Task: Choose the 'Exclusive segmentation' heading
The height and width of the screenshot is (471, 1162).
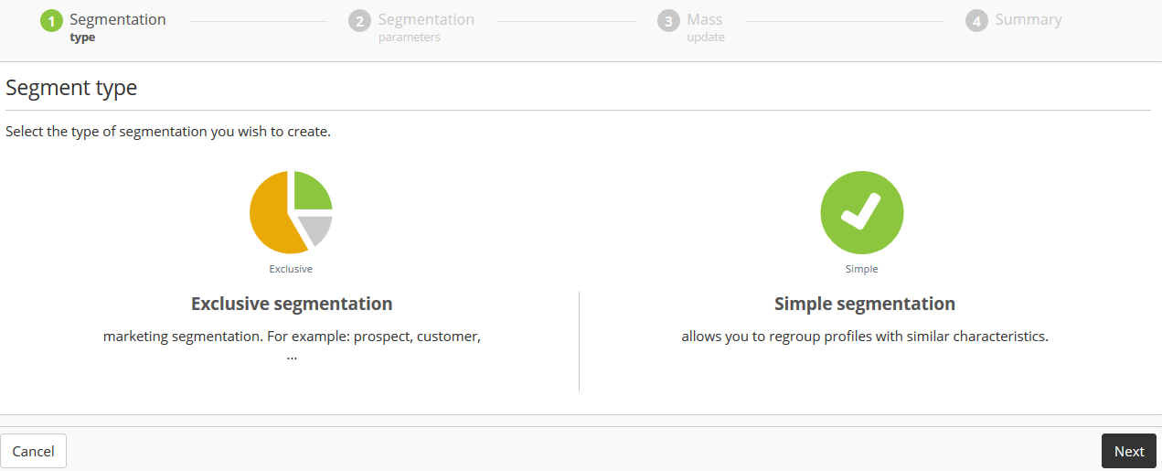Action: 292,304
